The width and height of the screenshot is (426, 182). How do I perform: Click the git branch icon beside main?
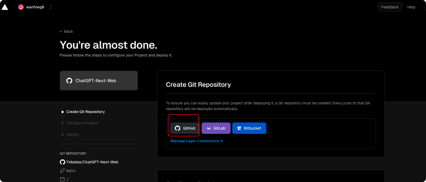[x=63, y=171]
